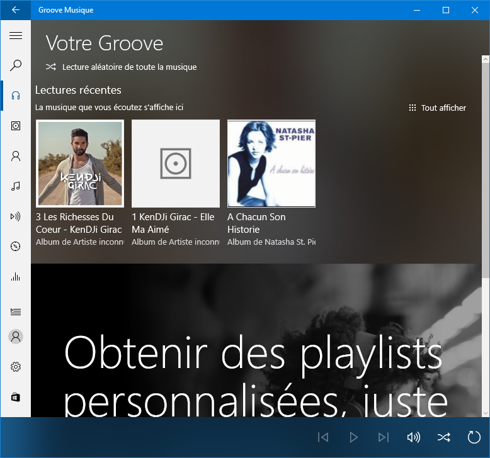Open the blank placeholder album cover
Viewport: 490px width, 458px height.
(x=176, y=164)
